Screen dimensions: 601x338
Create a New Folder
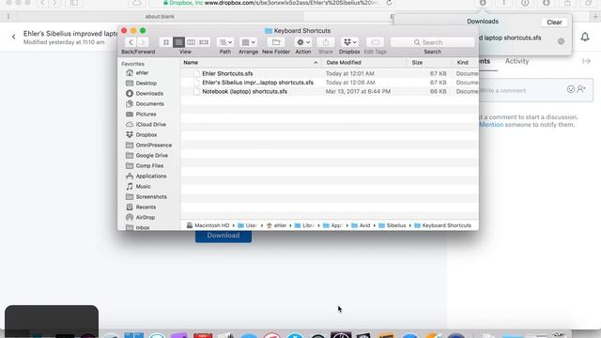(276, 42)
